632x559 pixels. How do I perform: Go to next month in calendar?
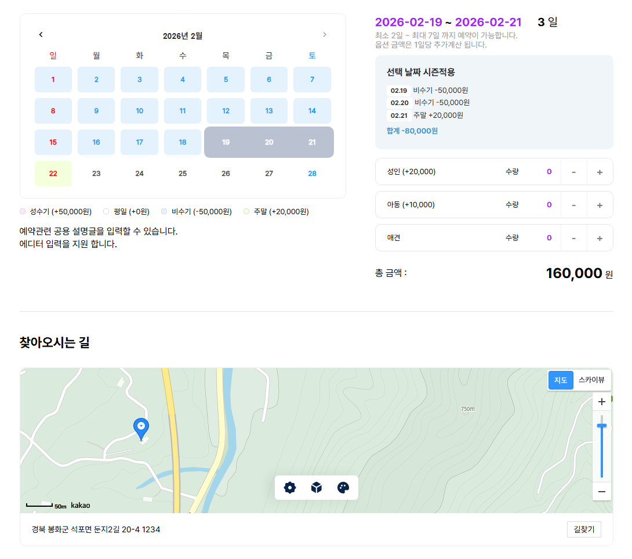(325, 35)
